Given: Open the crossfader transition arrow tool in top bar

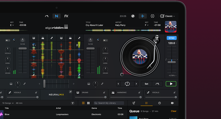Looking at the screenshot, I should click(x=47, y=16).
